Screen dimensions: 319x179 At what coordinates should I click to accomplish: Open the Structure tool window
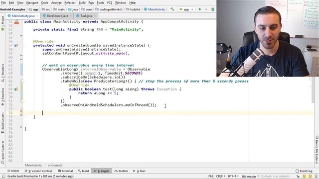[x=2, y=73]
